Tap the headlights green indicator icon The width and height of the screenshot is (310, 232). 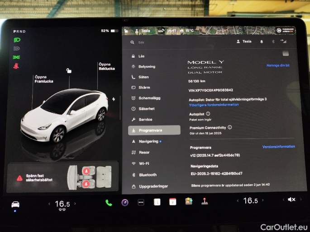[17, 40]
